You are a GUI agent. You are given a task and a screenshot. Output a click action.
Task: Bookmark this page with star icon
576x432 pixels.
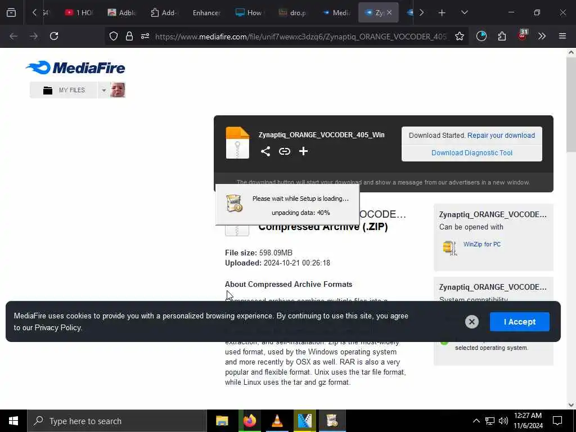point(459,36)
